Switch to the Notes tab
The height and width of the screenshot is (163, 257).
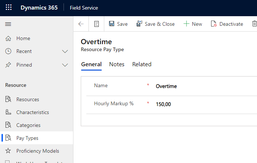click(117, 64)
